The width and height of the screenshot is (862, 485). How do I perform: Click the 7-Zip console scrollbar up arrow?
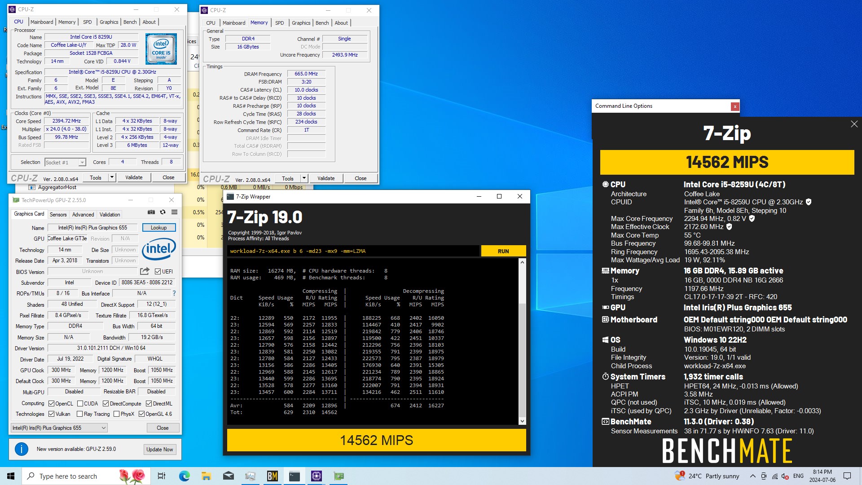[522, 262]
